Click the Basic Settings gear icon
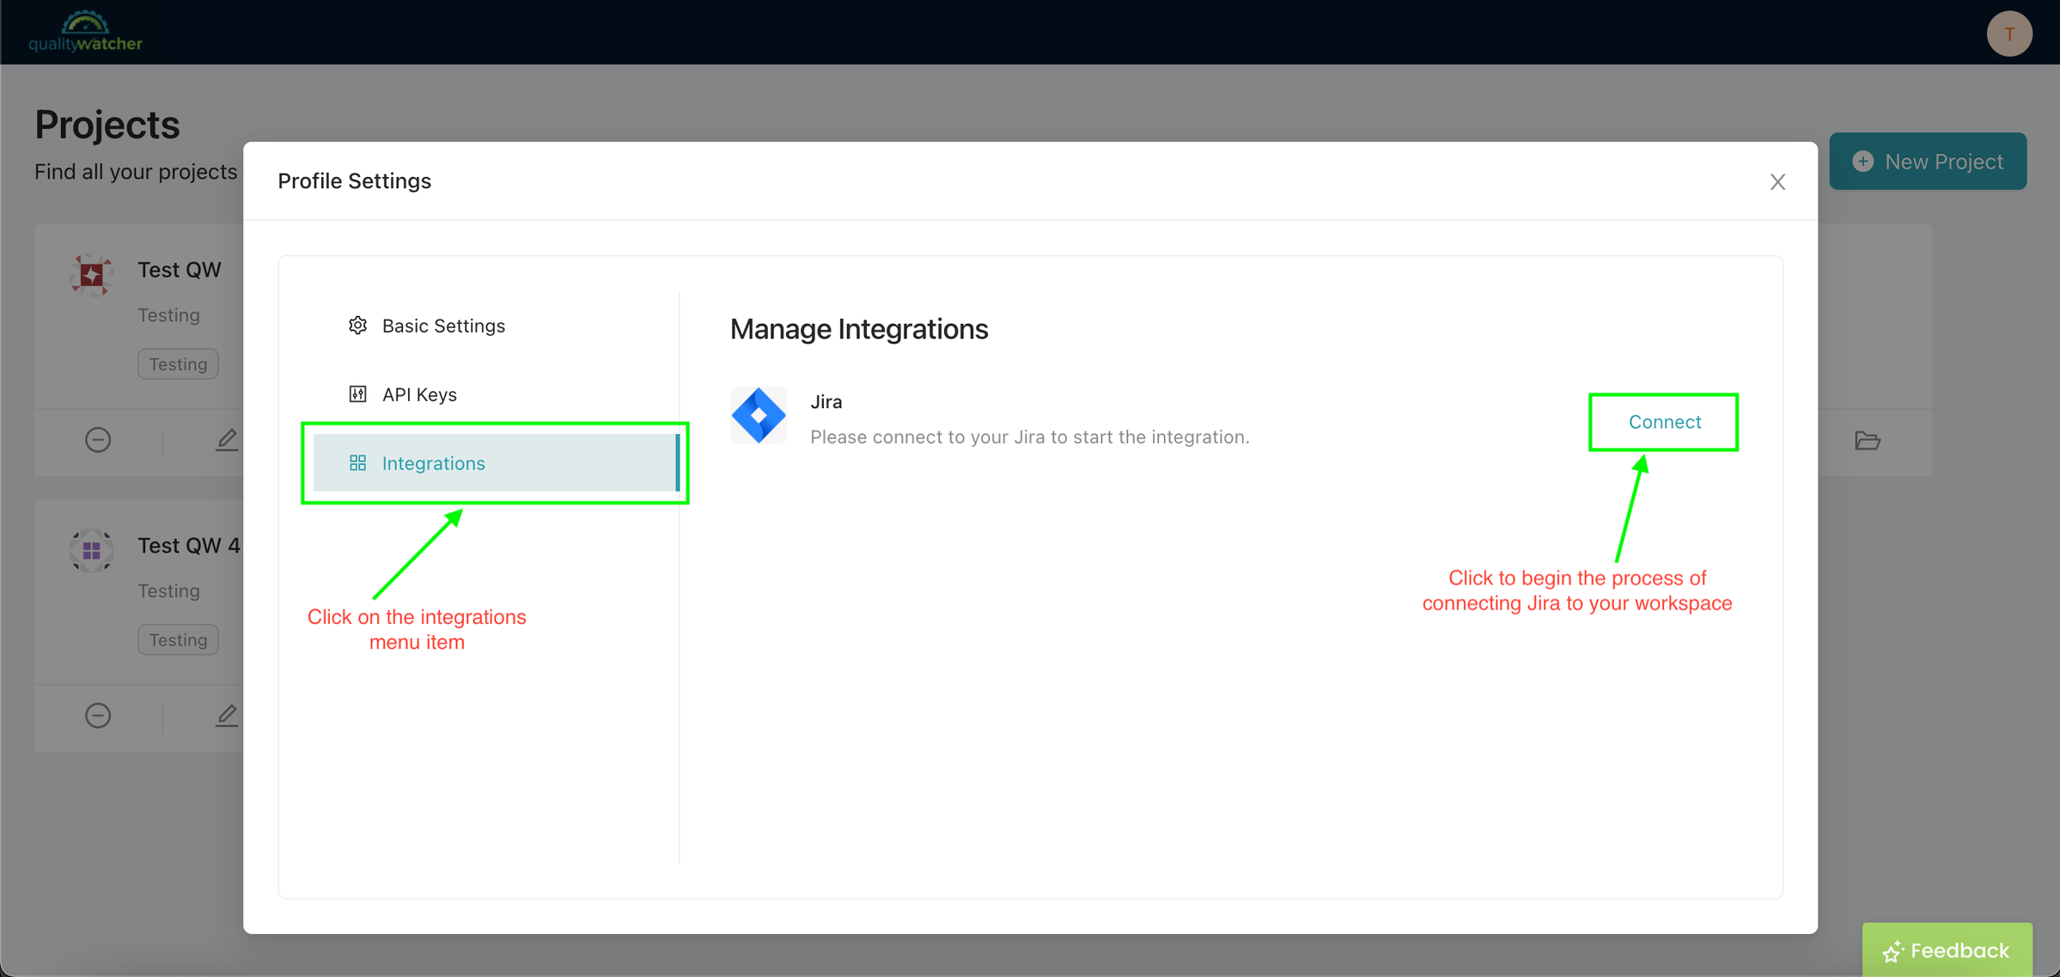The height and width of the screenshot is (977, 2060). [x=358, y=326]
